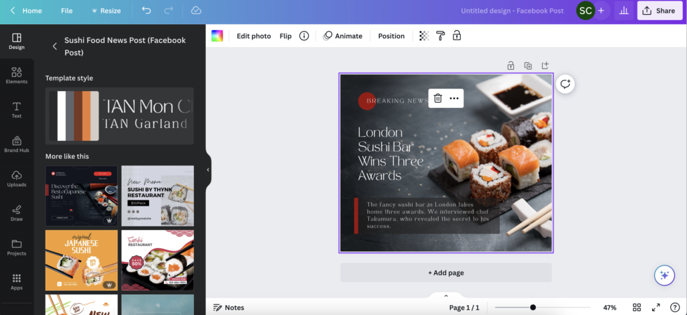Open the Apps panel
The height and width of the screenshot is (315, 687).
[x=17, y=282]
